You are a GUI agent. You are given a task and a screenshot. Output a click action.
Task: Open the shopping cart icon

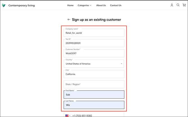(x=184, y=5)
